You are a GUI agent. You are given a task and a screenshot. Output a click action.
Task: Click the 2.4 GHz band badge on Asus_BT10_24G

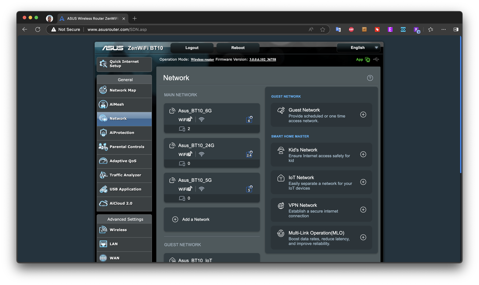249,154
